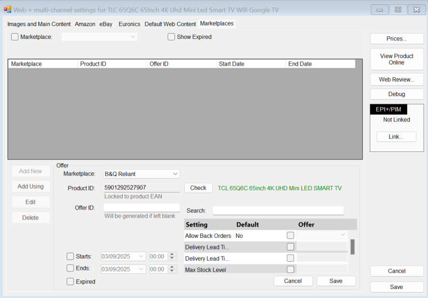Open the Prices dialog button
The image size is (428, 298).
pyautogui.click(x=397, y=39)
